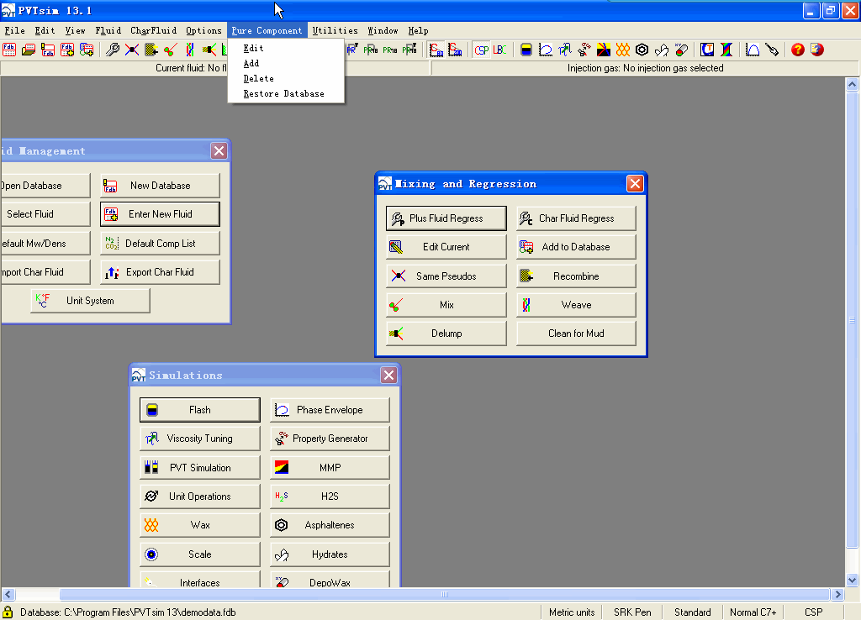
Task: Click the Enter New Fluid toolbar icon
Action: click(x=67, y=50)
